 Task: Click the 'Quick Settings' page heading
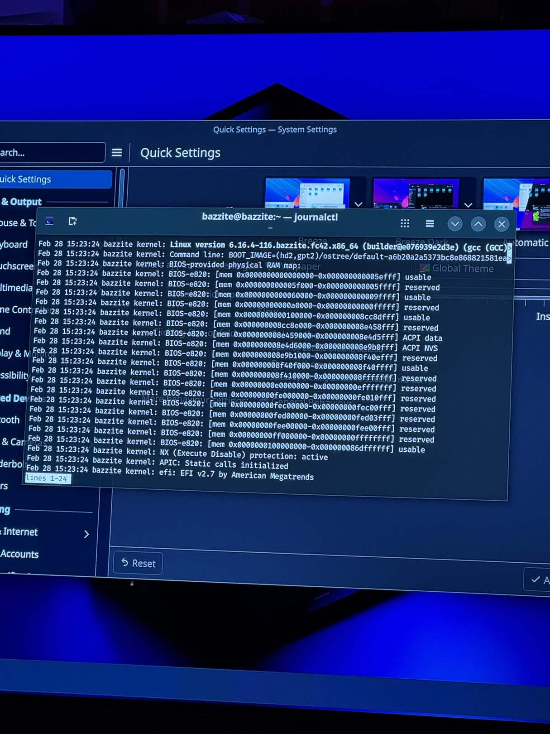click(x=180, y=153)
